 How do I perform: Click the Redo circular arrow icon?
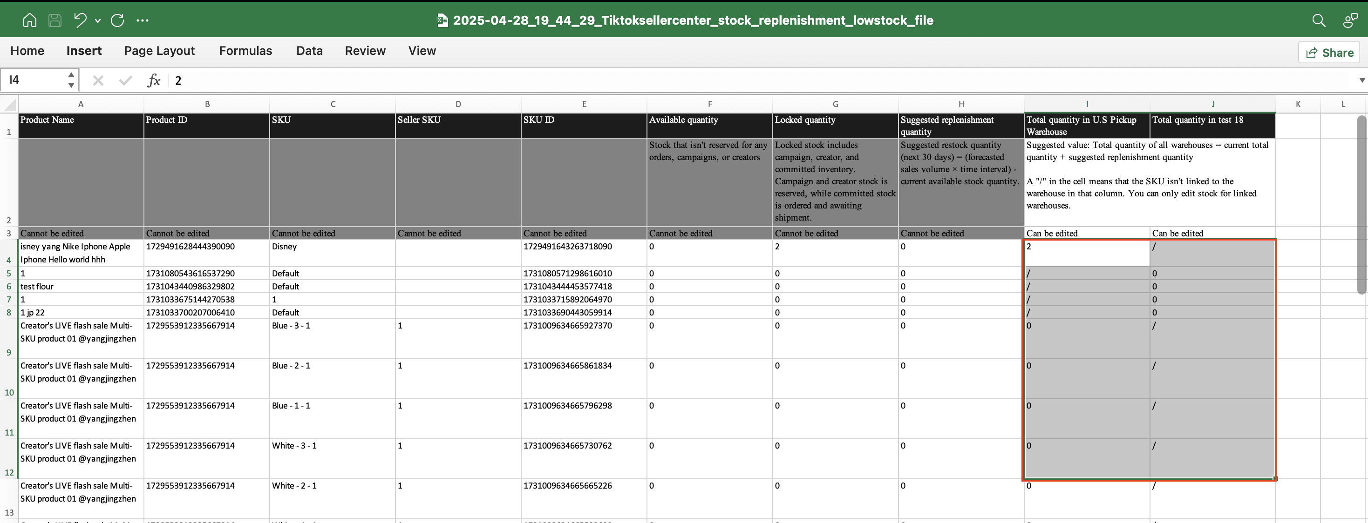pos(117,20)
